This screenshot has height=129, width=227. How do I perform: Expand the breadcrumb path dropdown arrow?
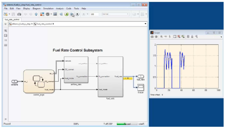[145, 24]
